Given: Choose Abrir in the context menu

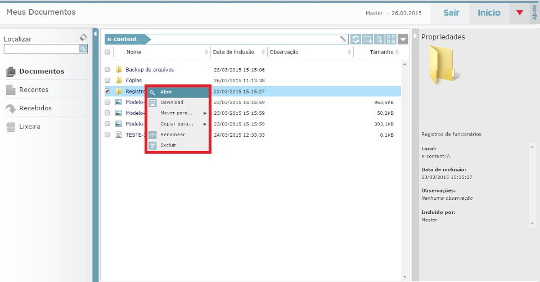Looking at the screenshot, I should coord(178,92).
